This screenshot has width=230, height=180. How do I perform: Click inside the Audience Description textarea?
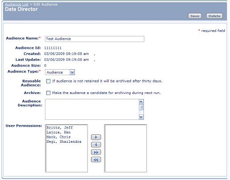point(92,110)
